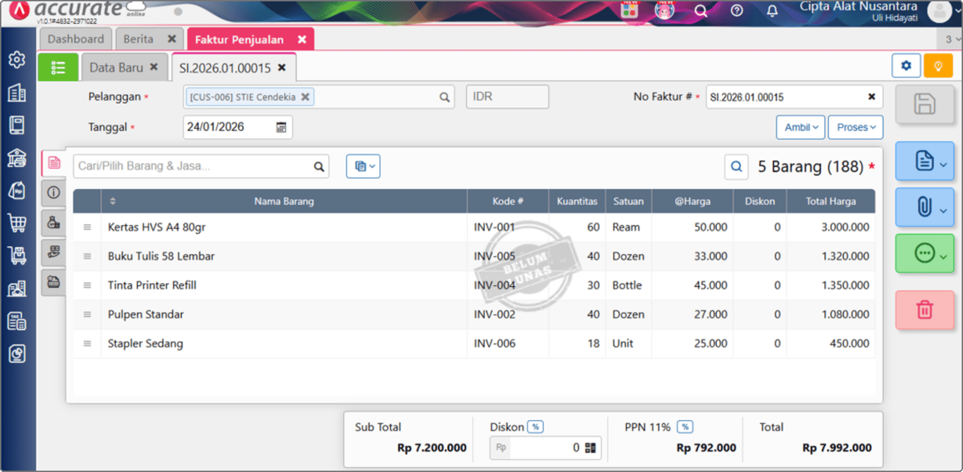The image size is (963, 472).
Task: Click the Buku Tulis 58 Lembar item
Action: click(161, 256)
